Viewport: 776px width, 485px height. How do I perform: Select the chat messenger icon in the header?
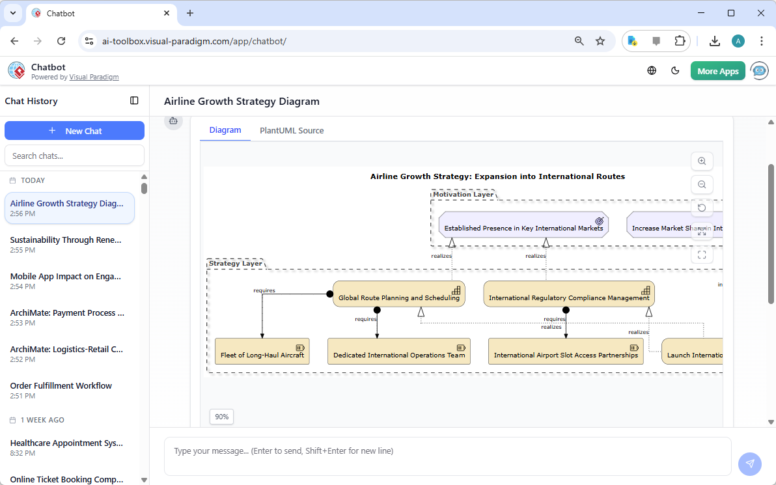759,70
